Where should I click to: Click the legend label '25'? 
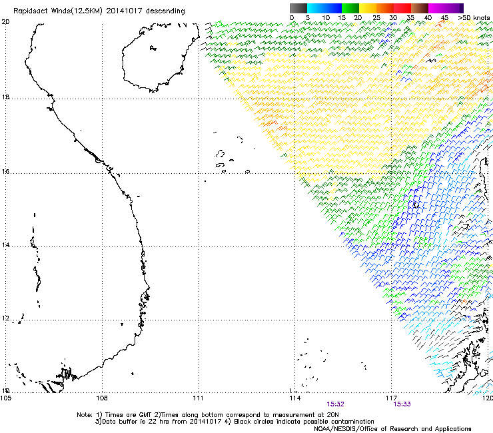click(x=376, y=17)
